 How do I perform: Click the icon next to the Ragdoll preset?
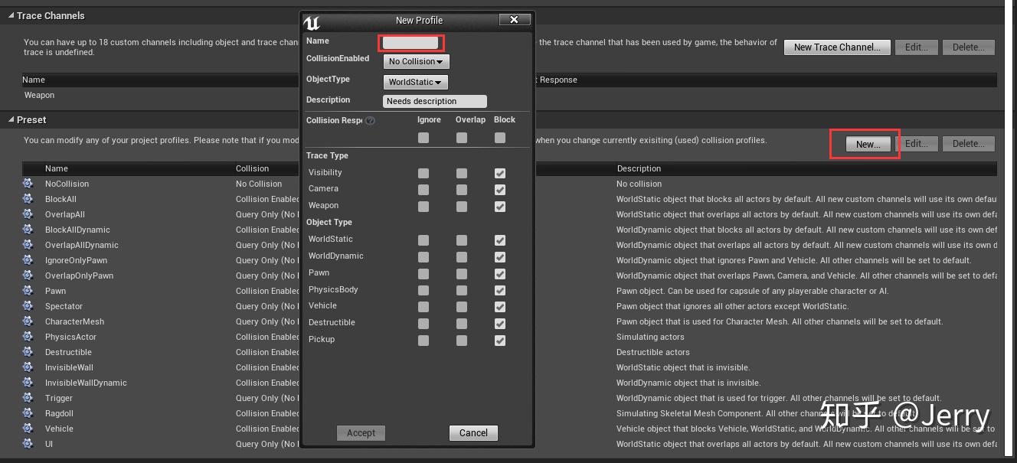28,413
